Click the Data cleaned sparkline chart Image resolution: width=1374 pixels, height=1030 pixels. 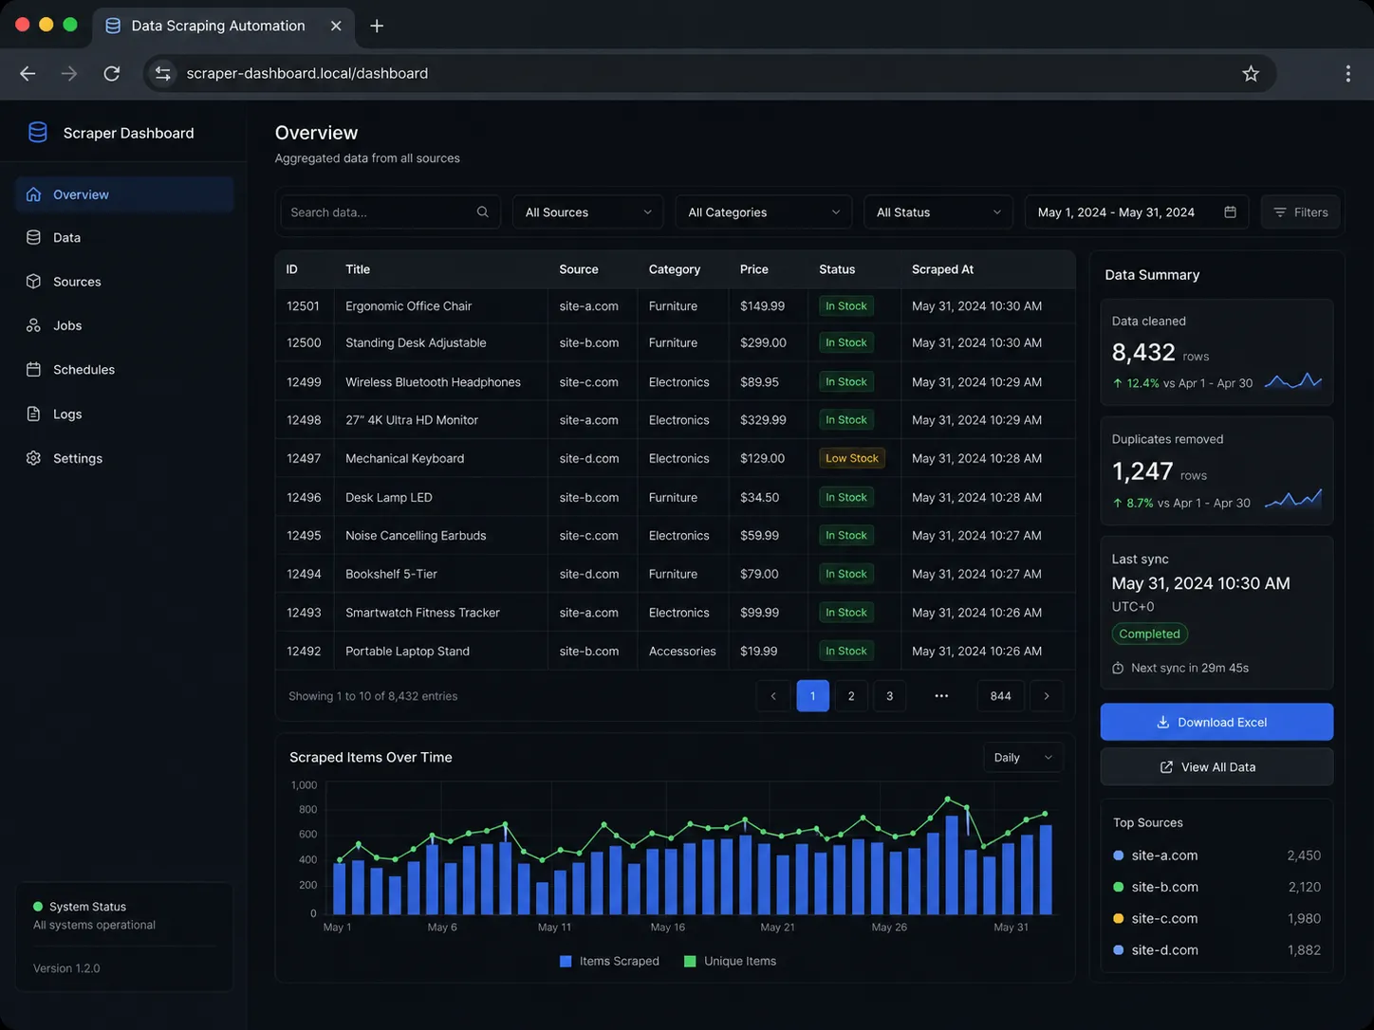point(1293,380)
